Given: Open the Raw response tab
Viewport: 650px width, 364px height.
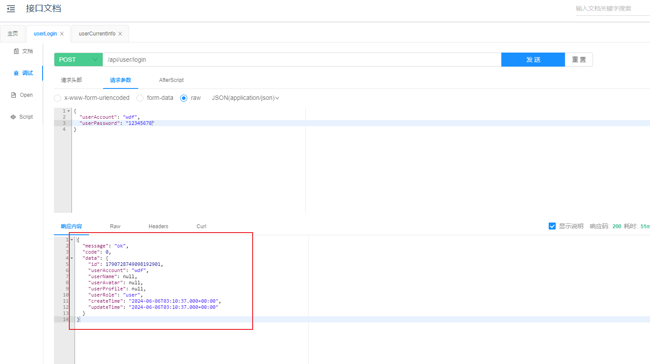Looking at the screenshot, I should tap(115, 226).
